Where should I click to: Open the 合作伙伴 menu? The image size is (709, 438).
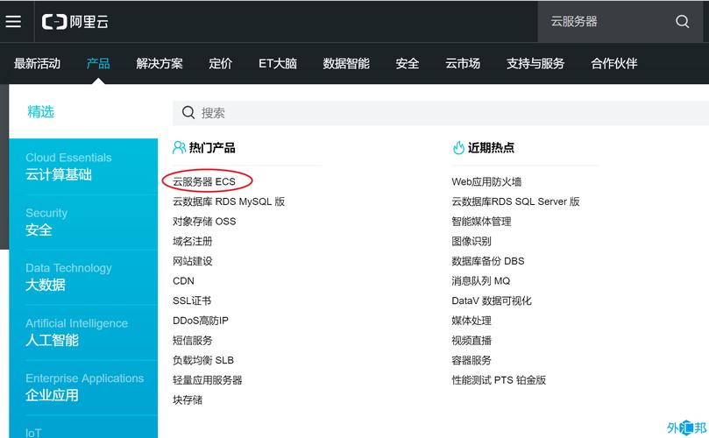coord(614,63)
